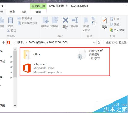Click the search DVD drive input box

116,42
